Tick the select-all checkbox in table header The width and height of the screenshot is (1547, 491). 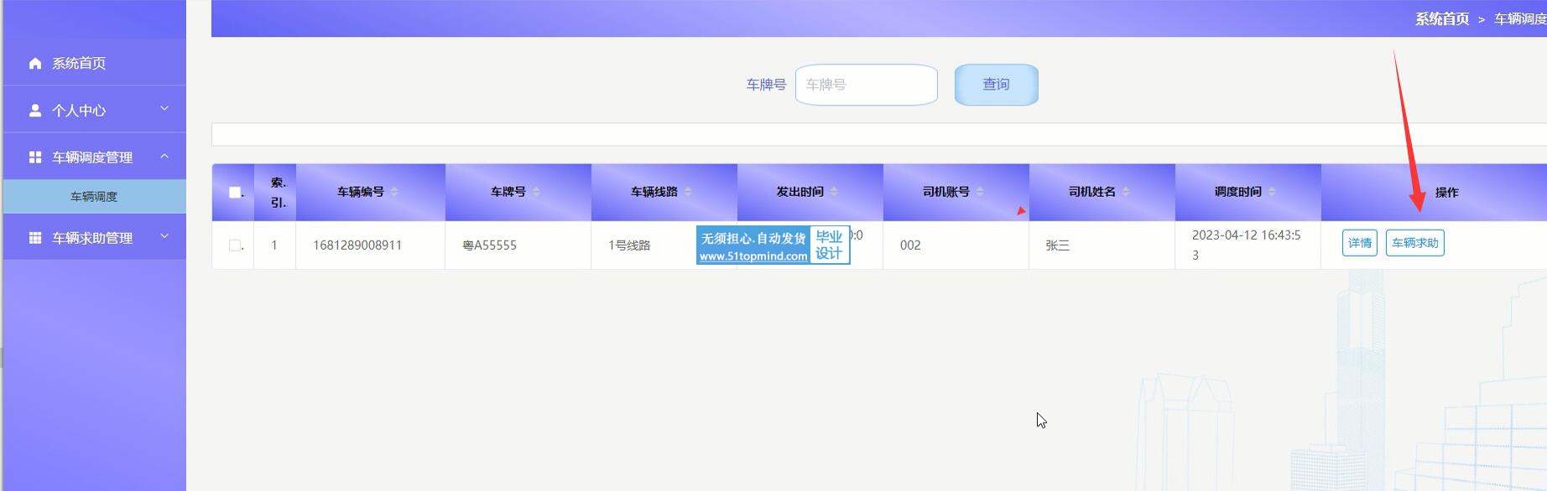click(235, 193)
